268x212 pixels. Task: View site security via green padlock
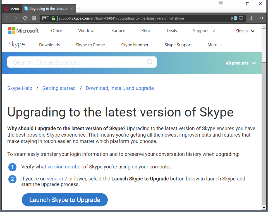53,18
